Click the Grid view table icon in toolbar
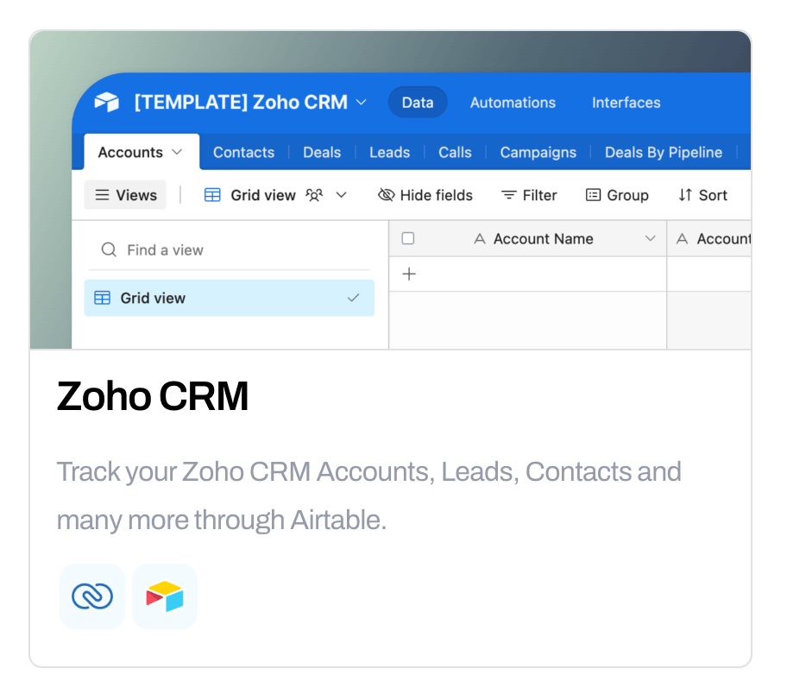787x694 pixels. [212, 195]
